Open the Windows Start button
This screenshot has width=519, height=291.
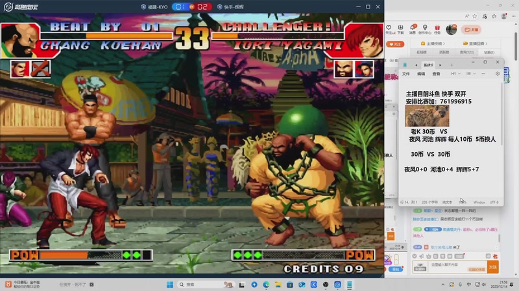pos(170,285)
